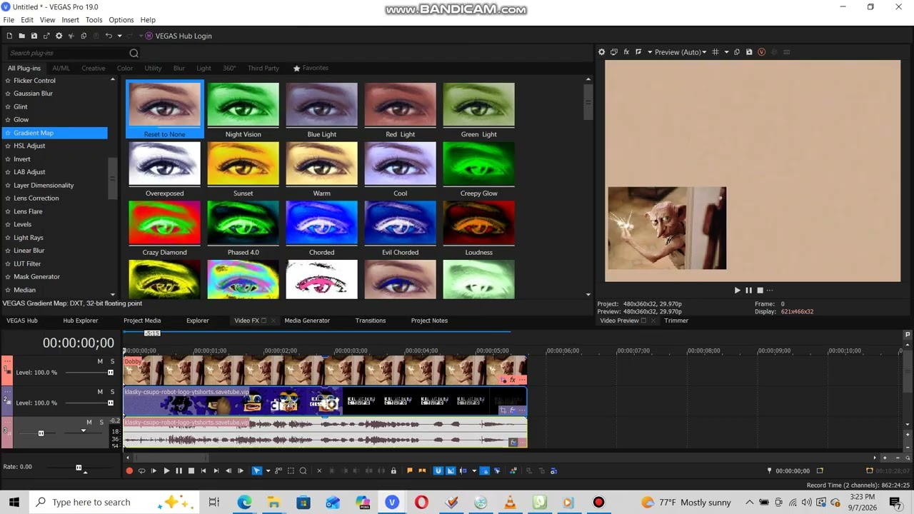Viewport: 914px width, 514px height.
Task: Open the Preview (Auto) quality dropdown
Action: (681, 52)
